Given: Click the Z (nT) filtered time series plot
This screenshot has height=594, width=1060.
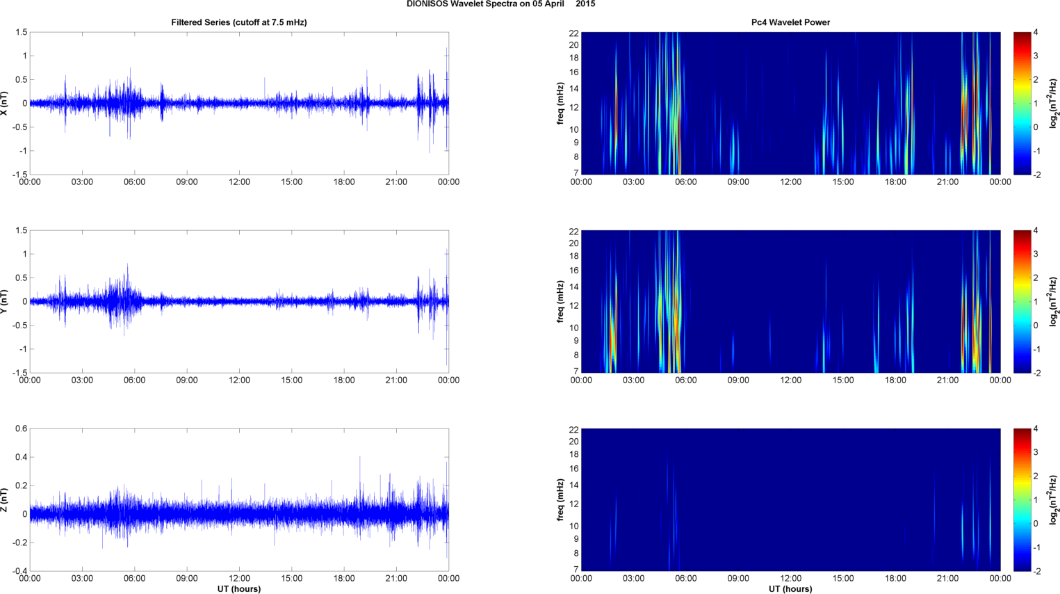Looking at the screenshot, I should pyautogui.click(x=239, y=499).
